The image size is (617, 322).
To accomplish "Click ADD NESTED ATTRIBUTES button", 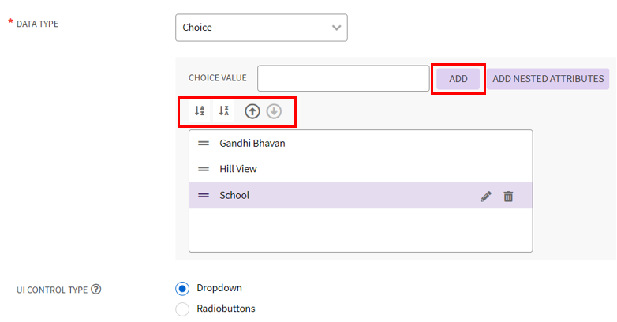I will click(548, 78).
